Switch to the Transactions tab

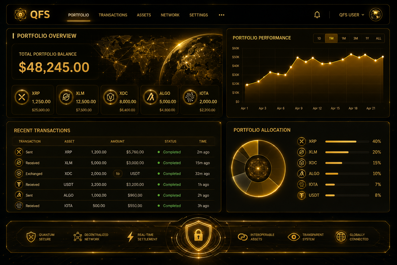(113, 15)
